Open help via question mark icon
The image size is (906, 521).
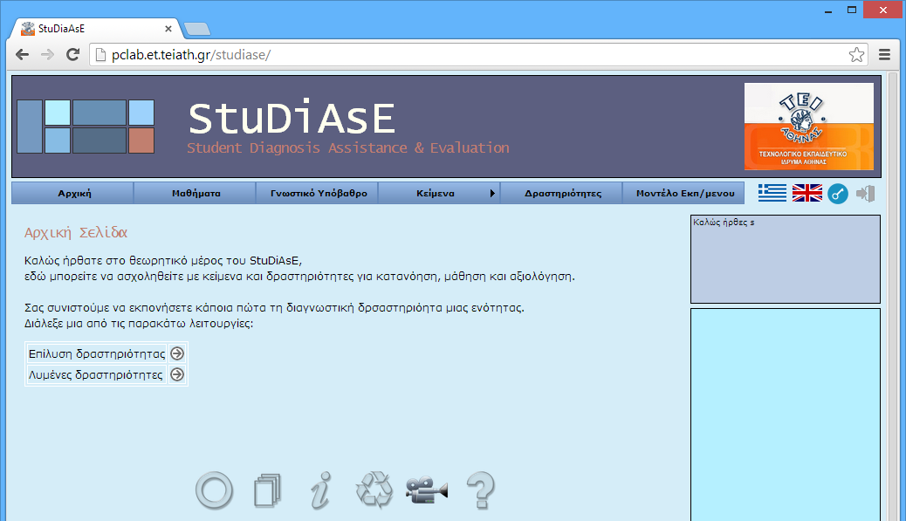pyautogui.click(x=481, y=490)
